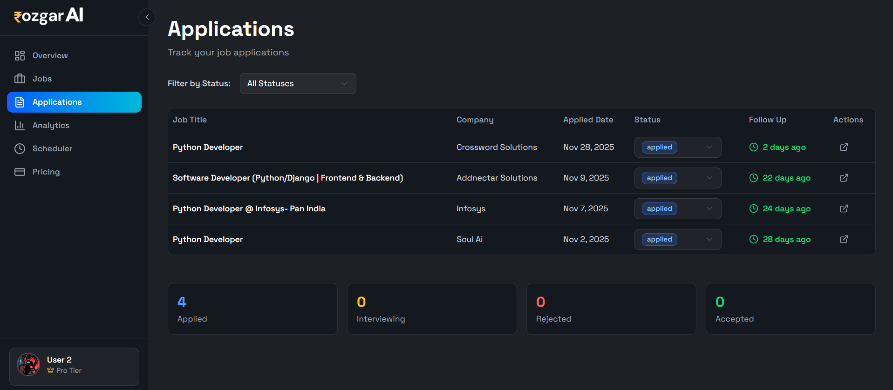Image resolution: width=893 pixels, height=390 pixels.
Task: Open external link for Soul Ai application
Action: tap(844, 239)
